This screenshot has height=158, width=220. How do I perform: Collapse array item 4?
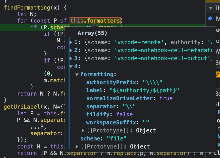(71, 66)
